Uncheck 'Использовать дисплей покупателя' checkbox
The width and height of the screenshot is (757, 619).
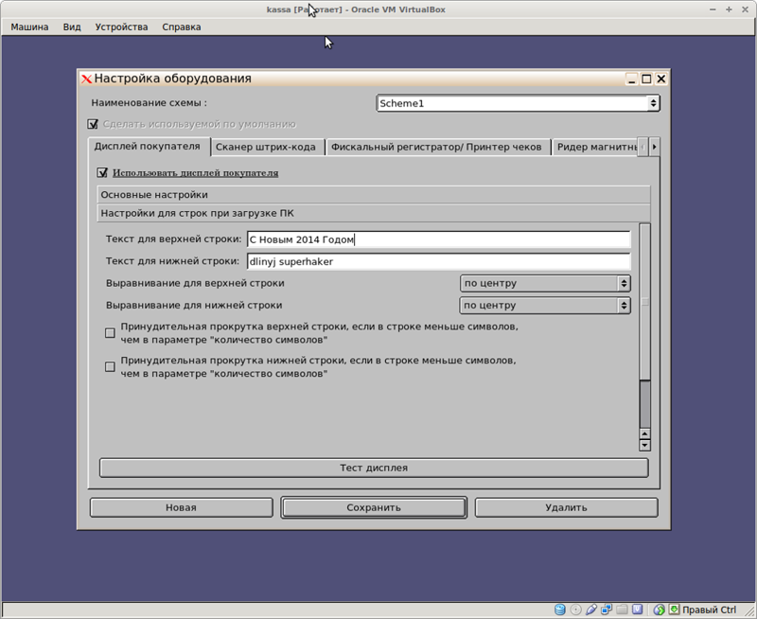(x=102, y=172)
